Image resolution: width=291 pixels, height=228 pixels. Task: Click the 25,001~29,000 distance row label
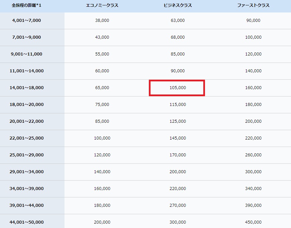[27, 155]
